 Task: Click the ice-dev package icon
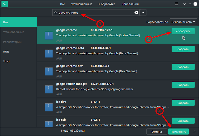click(49, 107)
